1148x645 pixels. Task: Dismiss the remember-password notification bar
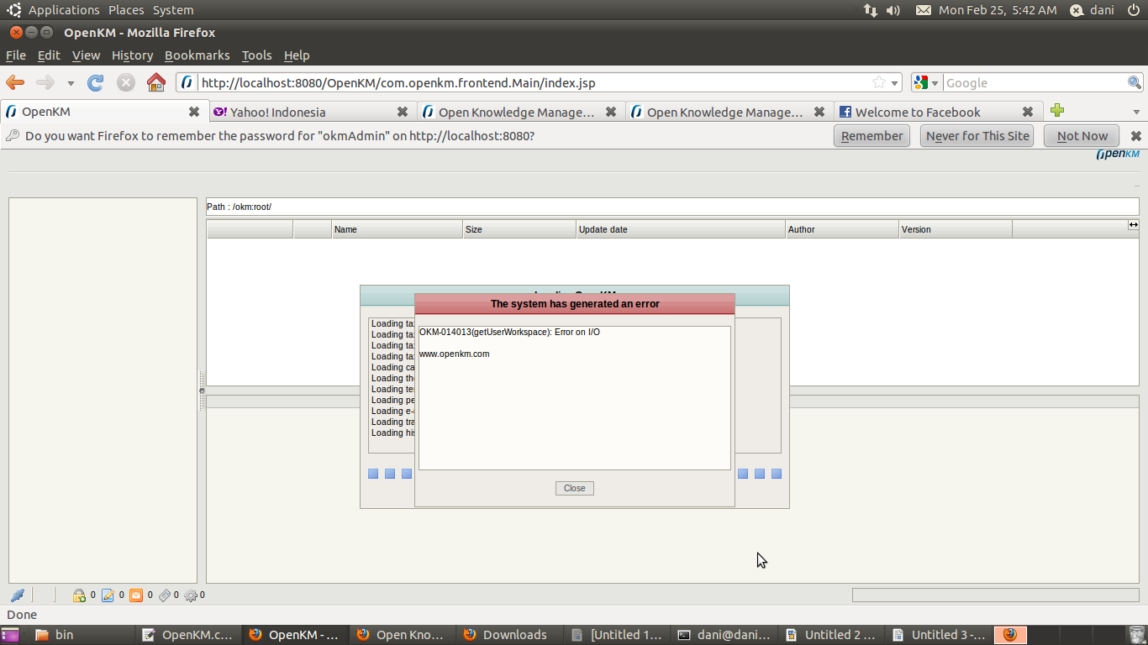(1136, 136)
